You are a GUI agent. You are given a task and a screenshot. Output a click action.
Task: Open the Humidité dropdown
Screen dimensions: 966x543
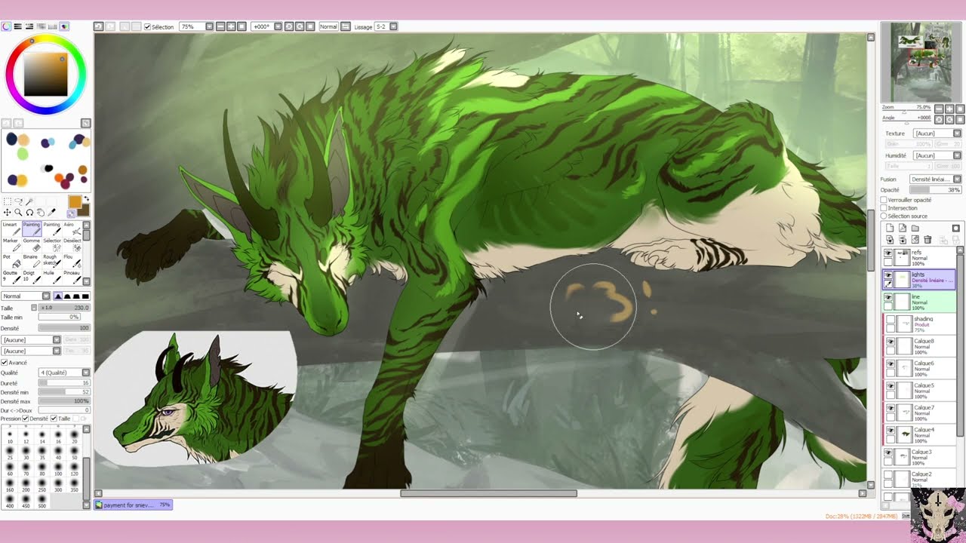coord(937,155)
